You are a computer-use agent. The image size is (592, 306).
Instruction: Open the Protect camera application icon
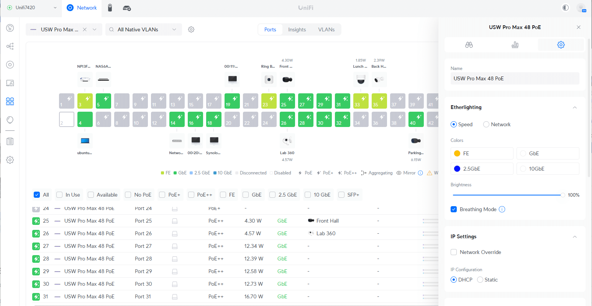pyautogui.click(x=110, y=8)
